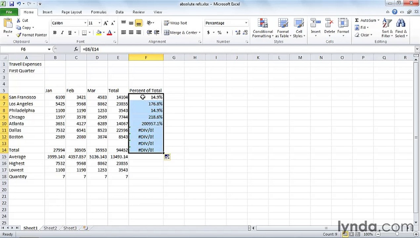
Task: Click AutoSum sigma icon
Action: click(x=357, y=20)
